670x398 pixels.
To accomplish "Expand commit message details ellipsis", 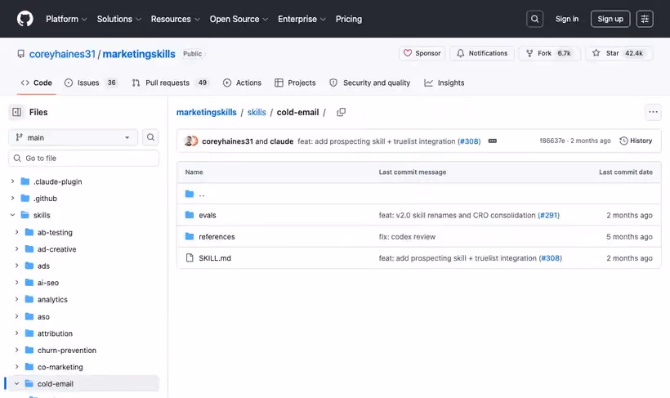I will point(492,141).
